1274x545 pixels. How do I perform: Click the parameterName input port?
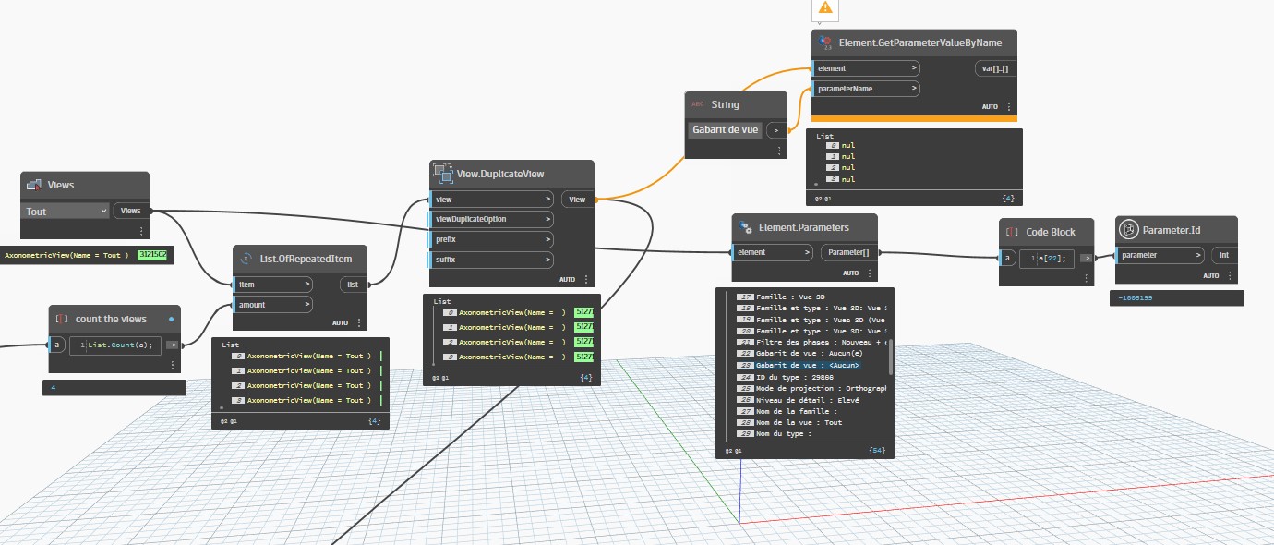(x=866, y=89)
